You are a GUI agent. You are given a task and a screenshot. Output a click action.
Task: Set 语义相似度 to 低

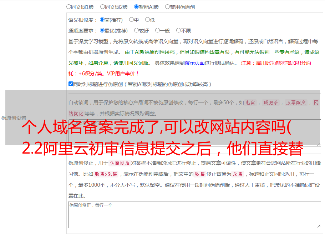(x=147, y=20)
